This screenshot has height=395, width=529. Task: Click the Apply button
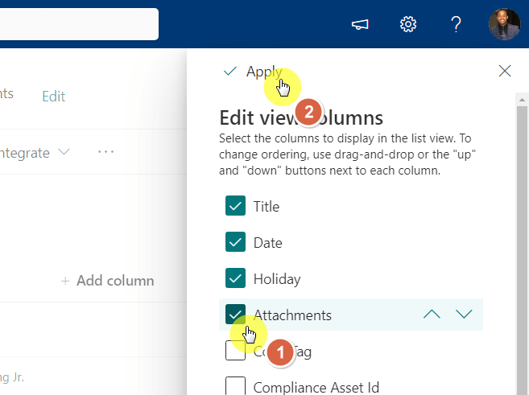point(253,72)
